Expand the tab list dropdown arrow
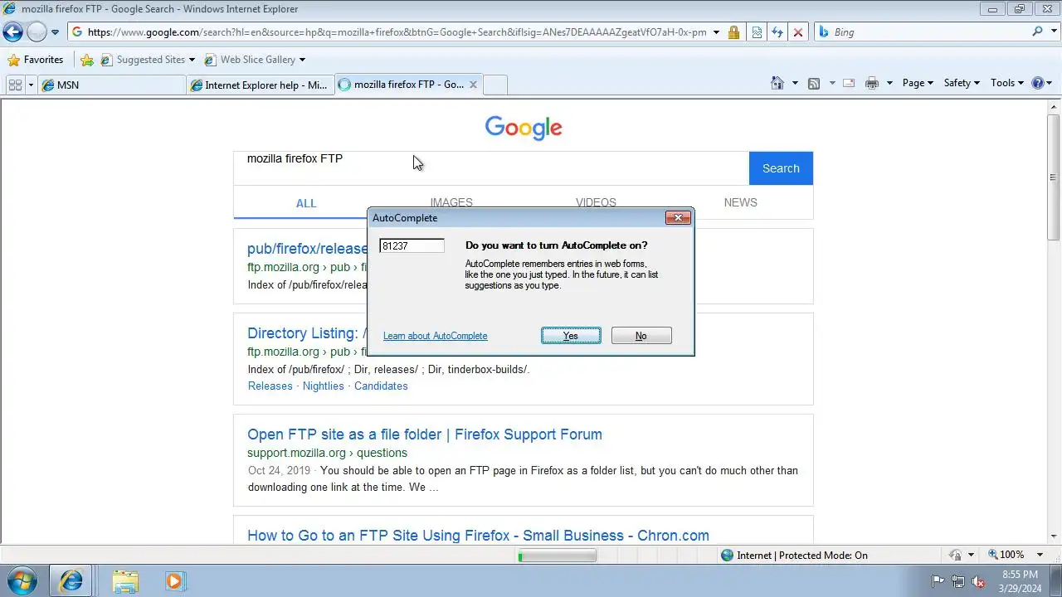The width and height of the screenshot is (1062, 597). point(32,85)
